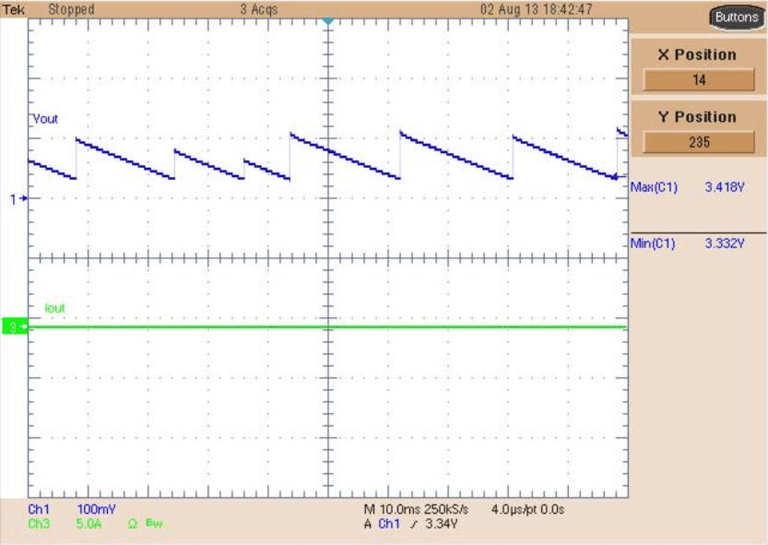Click the 3.34V trigger level readout
This screenshot has width=768, height=545.
[439, 524]
